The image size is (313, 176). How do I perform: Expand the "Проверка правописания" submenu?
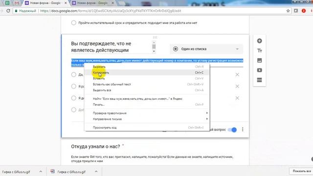[x=147, y=113]
